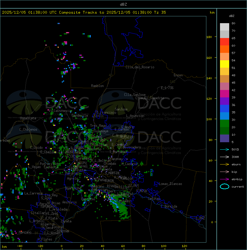Click the 'Ugarteche' place label

[73, 189]
